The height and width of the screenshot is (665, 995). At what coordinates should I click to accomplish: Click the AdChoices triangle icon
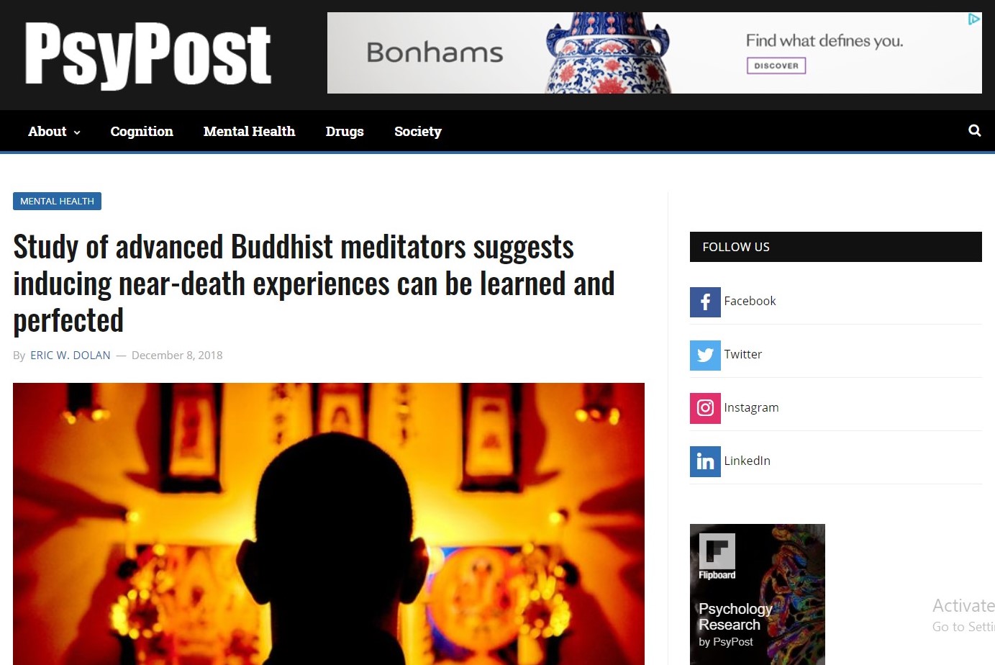click(x=973, y=19)
